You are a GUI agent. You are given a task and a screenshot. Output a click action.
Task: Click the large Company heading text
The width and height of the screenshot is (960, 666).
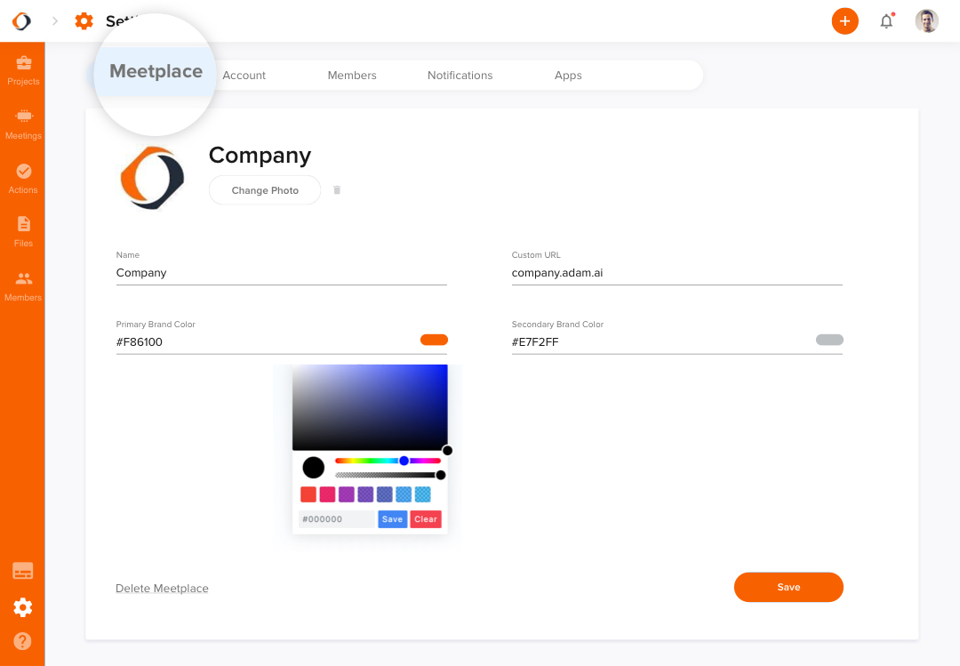coord(260,156)
